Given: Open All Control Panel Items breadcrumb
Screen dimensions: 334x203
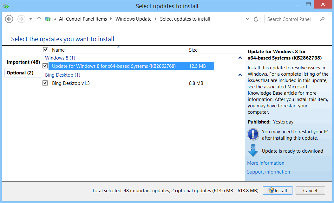Looking at the screenshot, I should tap(83, 19).
